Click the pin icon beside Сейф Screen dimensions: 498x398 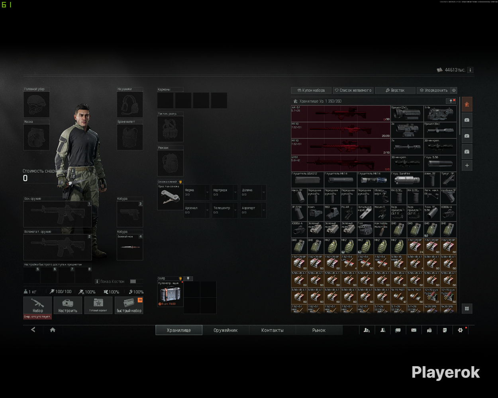coord(188,279)
